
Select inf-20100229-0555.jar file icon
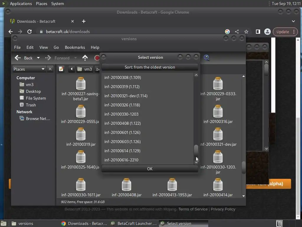point(81,111)
